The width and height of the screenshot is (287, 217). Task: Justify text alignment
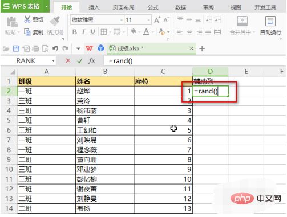[x=208, y=32]
